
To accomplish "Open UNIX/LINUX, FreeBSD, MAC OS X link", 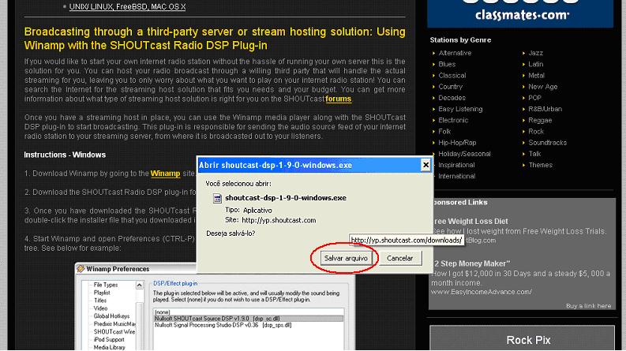I will [127, 7].
